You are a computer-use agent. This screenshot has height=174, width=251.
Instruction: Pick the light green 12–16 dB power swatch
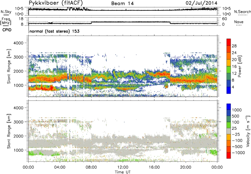229,69
